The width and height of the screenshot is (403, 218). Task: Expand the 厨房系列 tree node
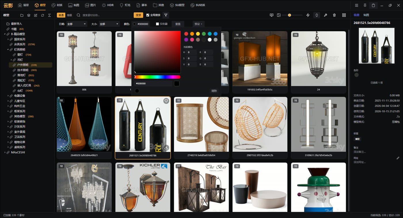coord(8,39)
